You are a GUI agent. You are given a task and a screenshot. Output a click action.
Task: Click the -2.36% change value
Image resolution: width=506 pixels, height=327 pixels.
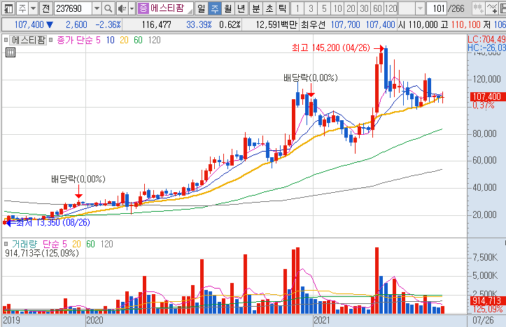tap(108, 25)
